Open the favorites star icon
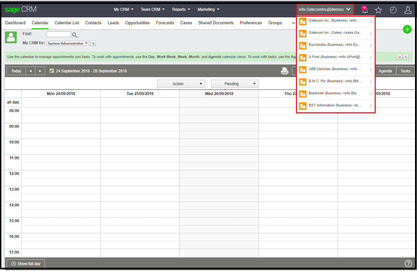 tap(379, 10)
